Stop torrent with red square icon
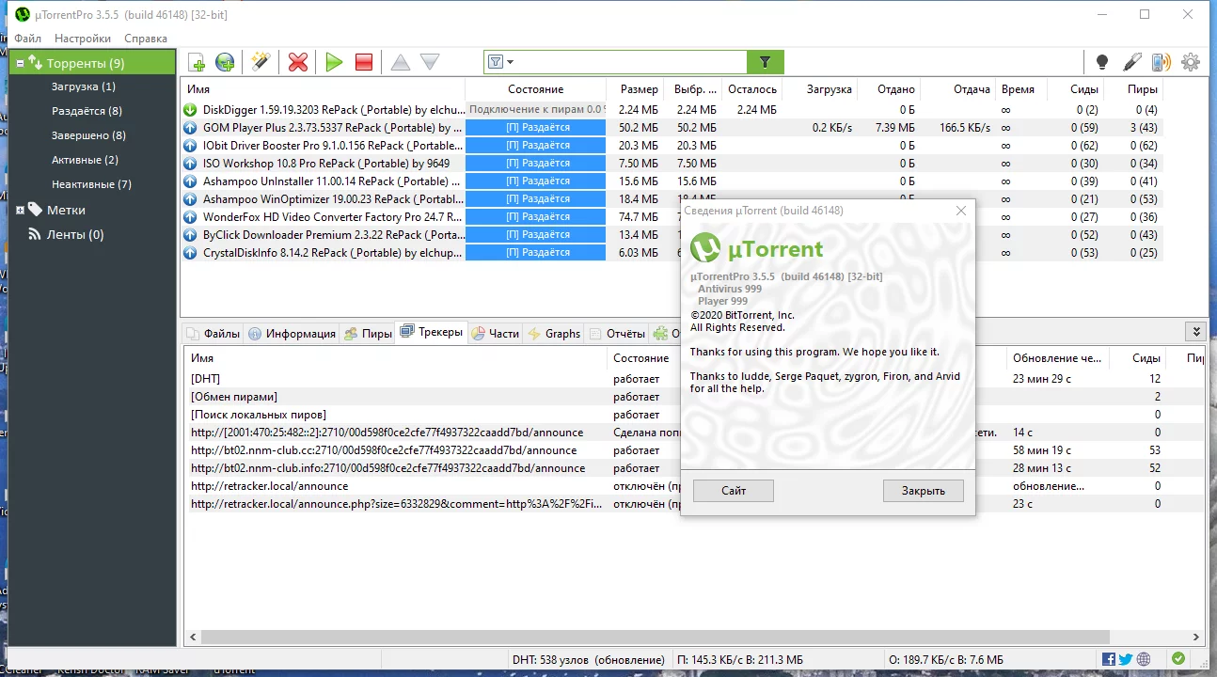 tap(364, 62)
